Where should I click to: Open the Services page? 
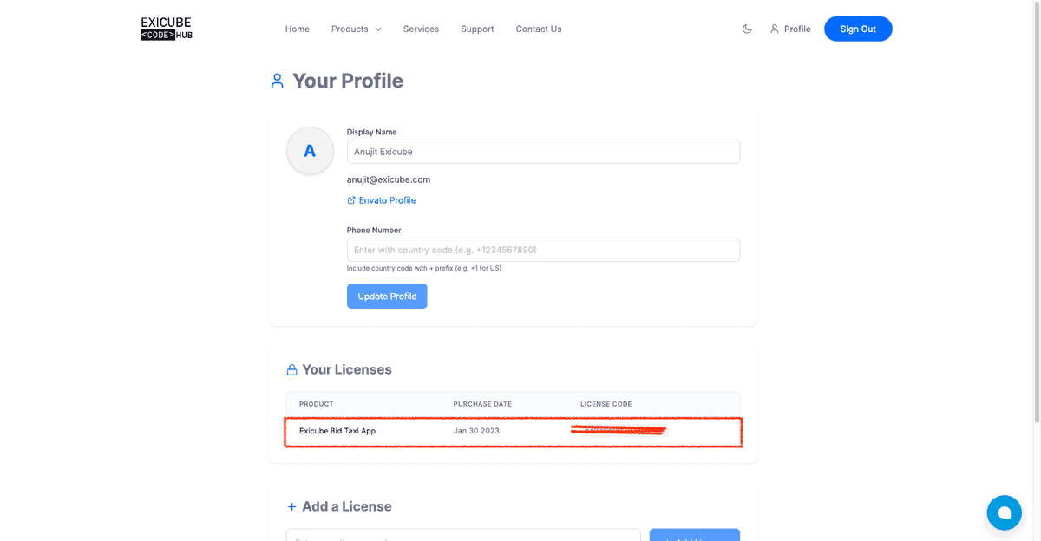(x=421, y=29)
